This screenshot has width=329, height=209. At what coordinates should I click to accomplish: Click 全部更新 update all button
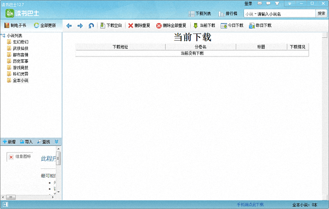click(45, 25)
